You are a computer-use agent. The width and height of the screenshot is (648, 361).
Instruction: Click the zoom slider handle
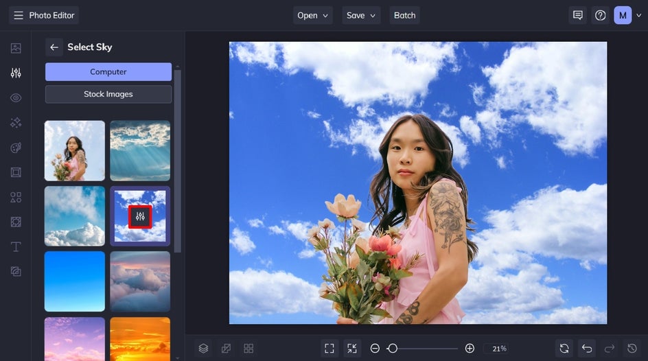(x=393, y=349)
